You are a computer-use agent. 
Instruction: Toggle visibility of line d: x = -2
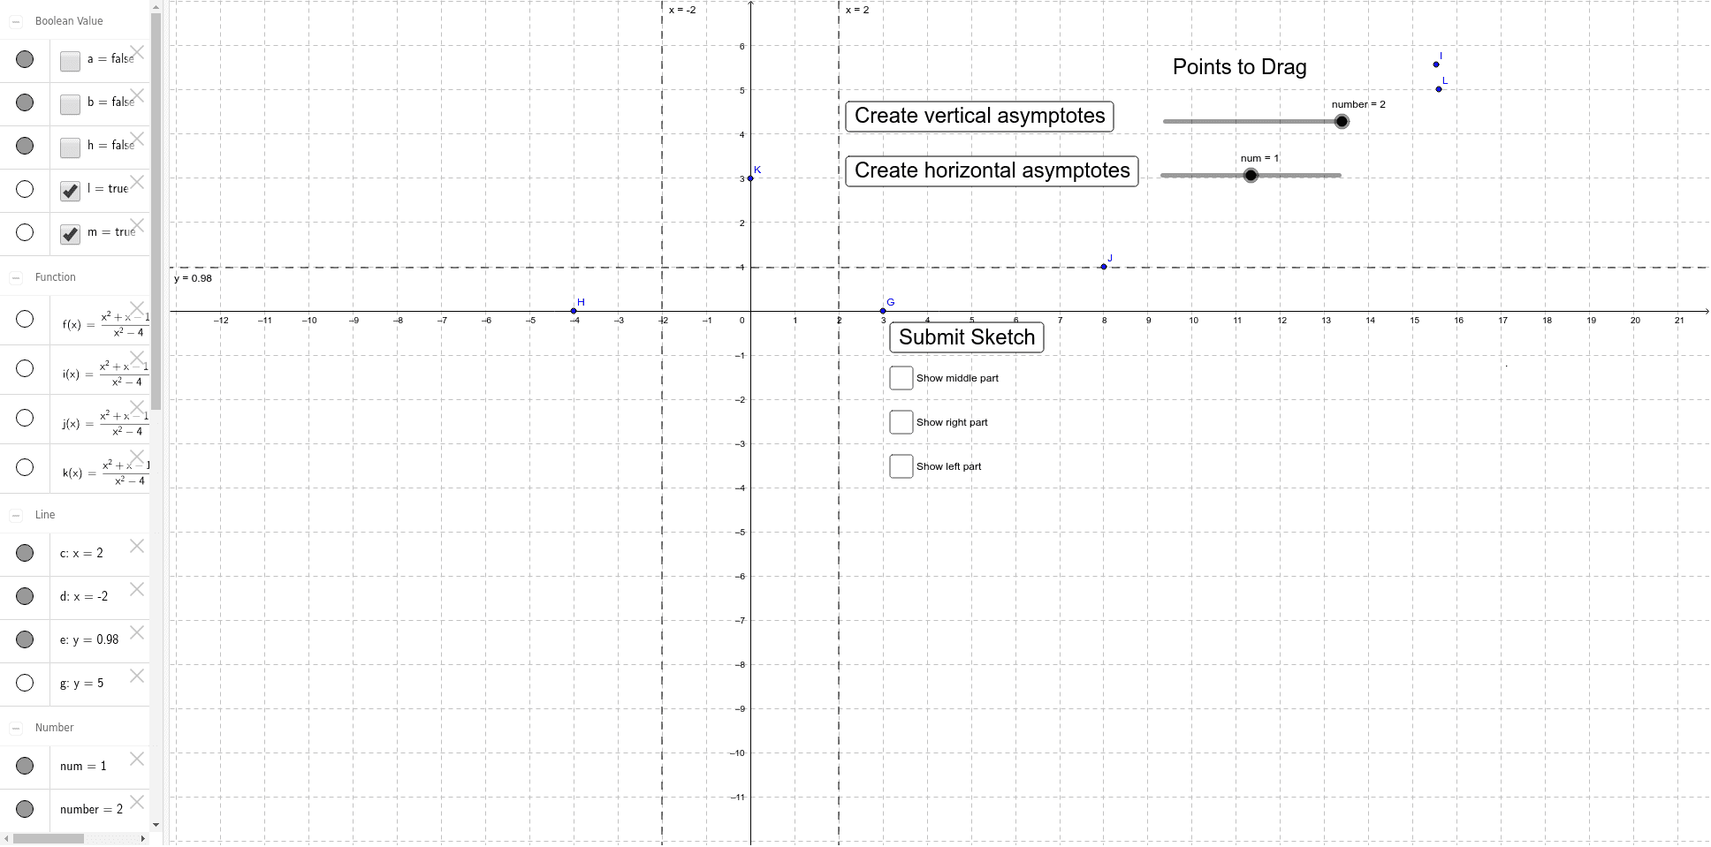(25, 596)
